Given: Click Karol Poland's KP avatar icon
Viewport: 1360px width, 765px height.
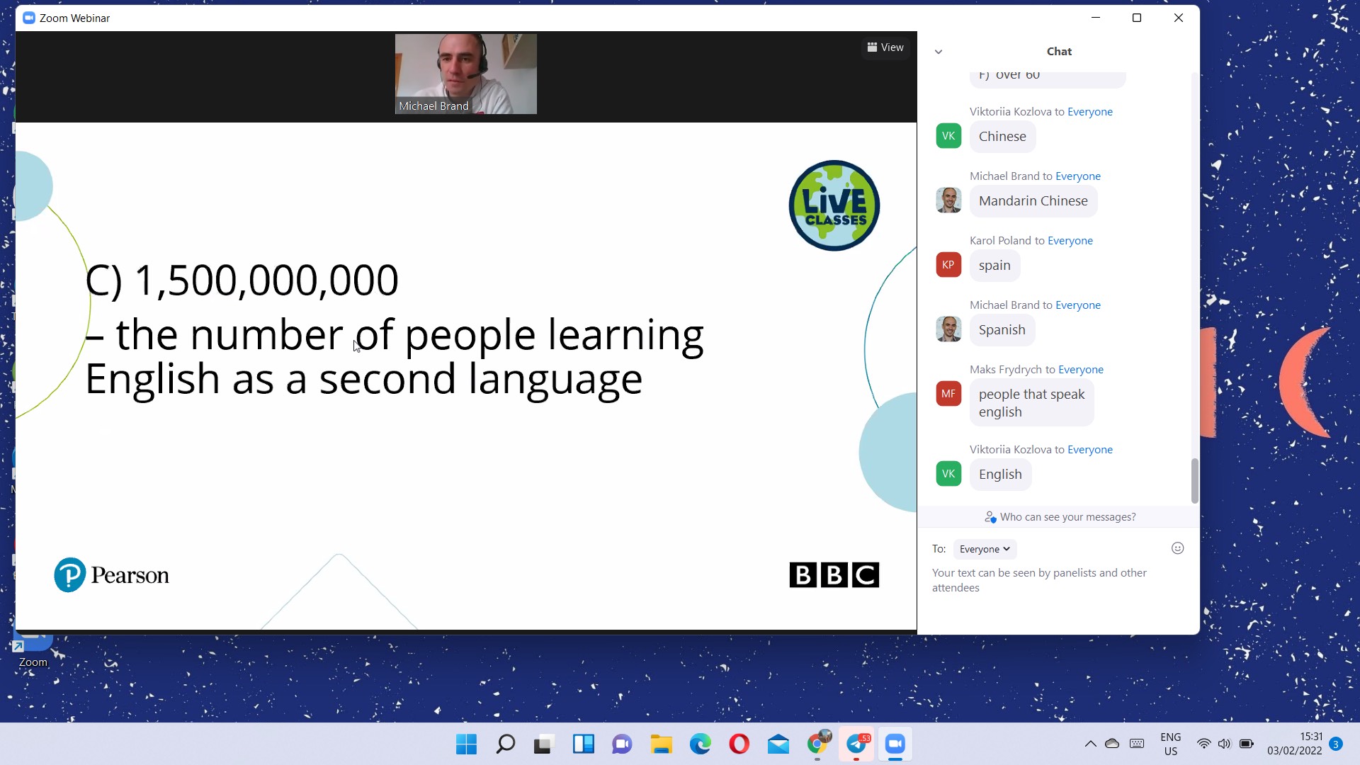Looking at the screenshot, I should tap(948, 265).
